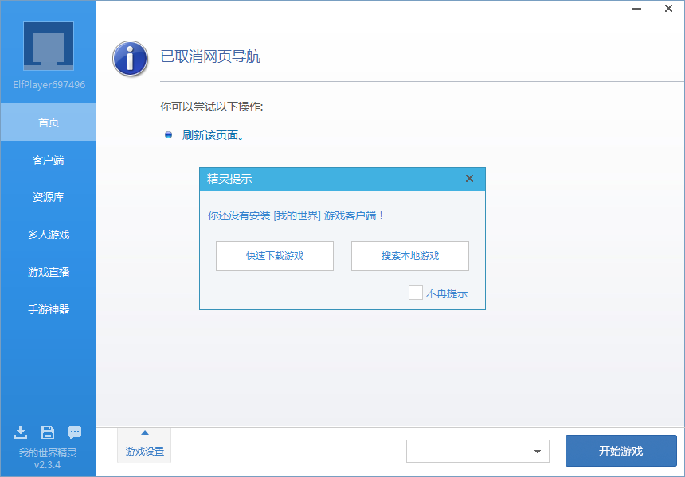Click the user avatar image
The height and width of the screenshot is (477, 685).
[x=48, y=46]
